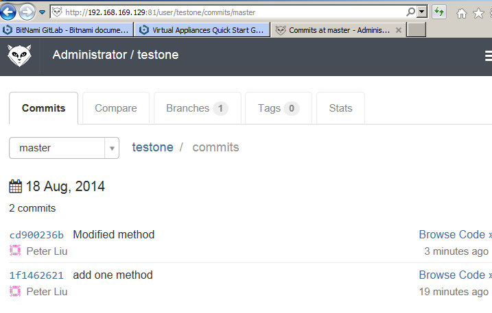Click the favorites star icon
Screen dimensions: 492x313
[x=478, y=13]
